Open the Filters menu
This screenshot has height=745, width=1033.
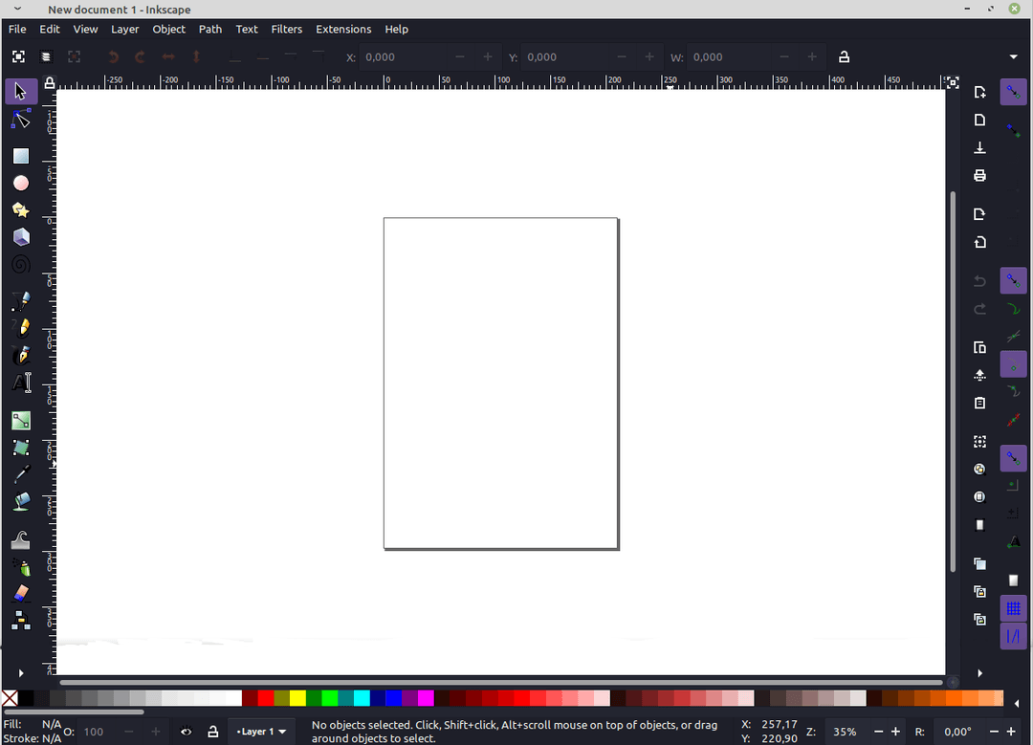click(286, 29)
